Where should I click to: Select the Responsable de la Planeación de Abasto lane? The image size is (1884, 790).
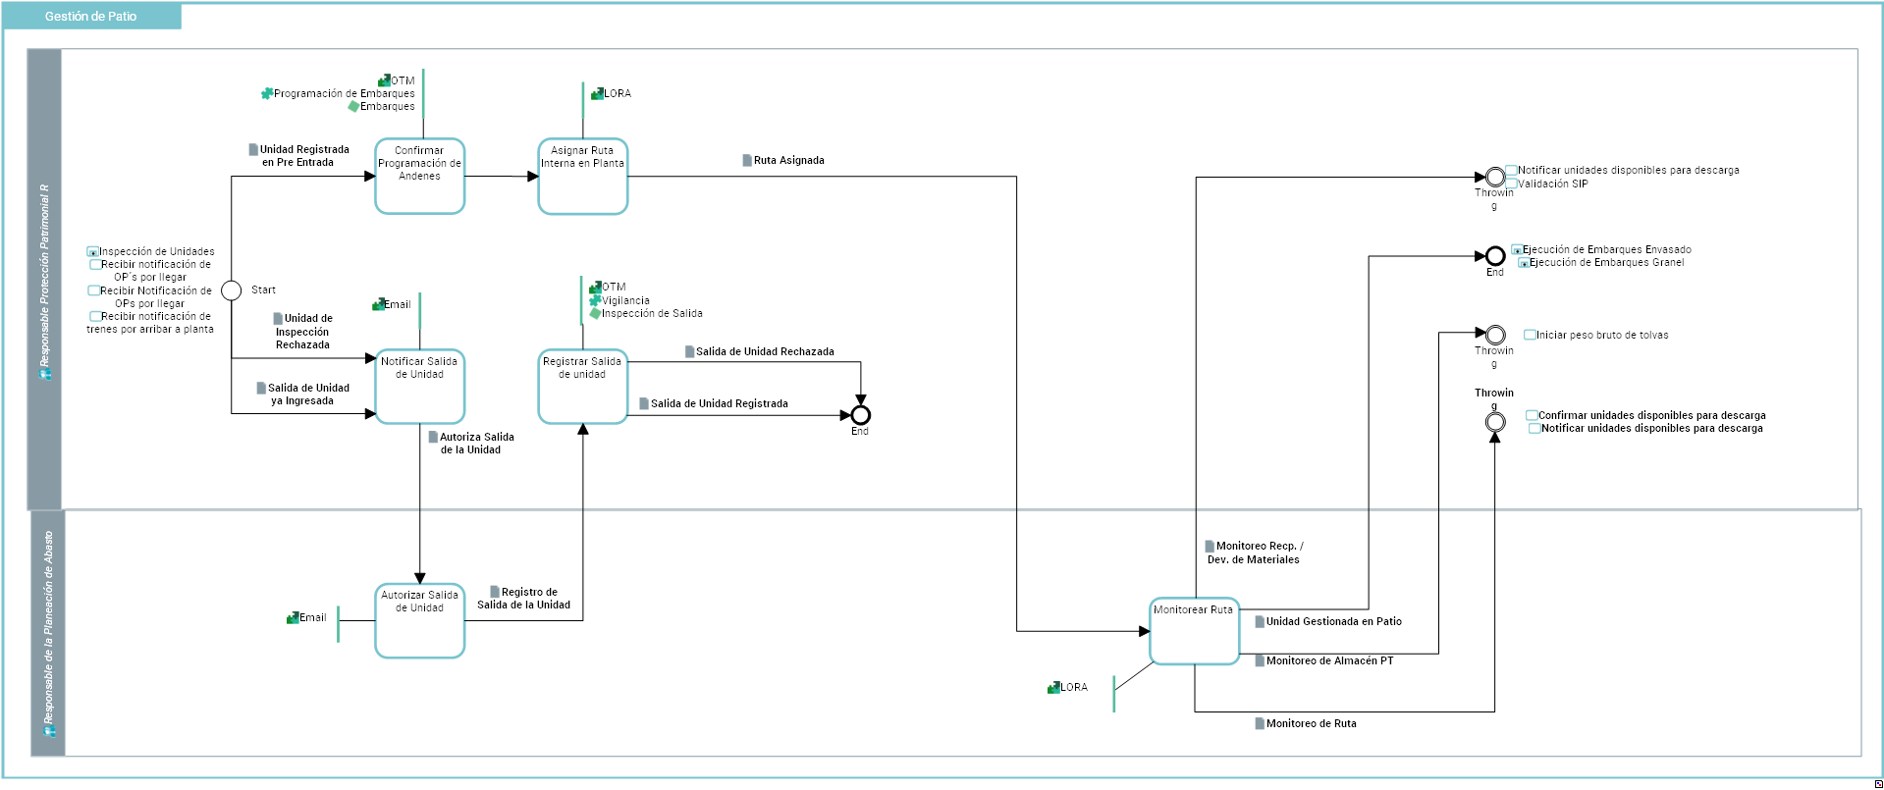coord(48,633)
